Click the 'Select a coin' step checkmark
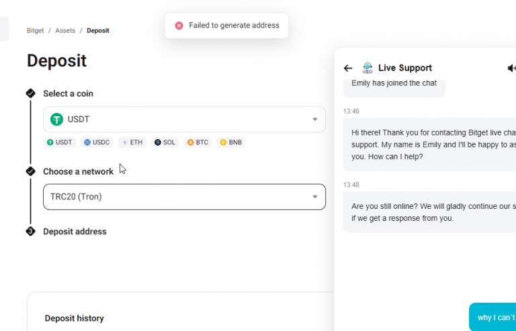The width and height of the screenshot is (516, 331). [31, 93]
